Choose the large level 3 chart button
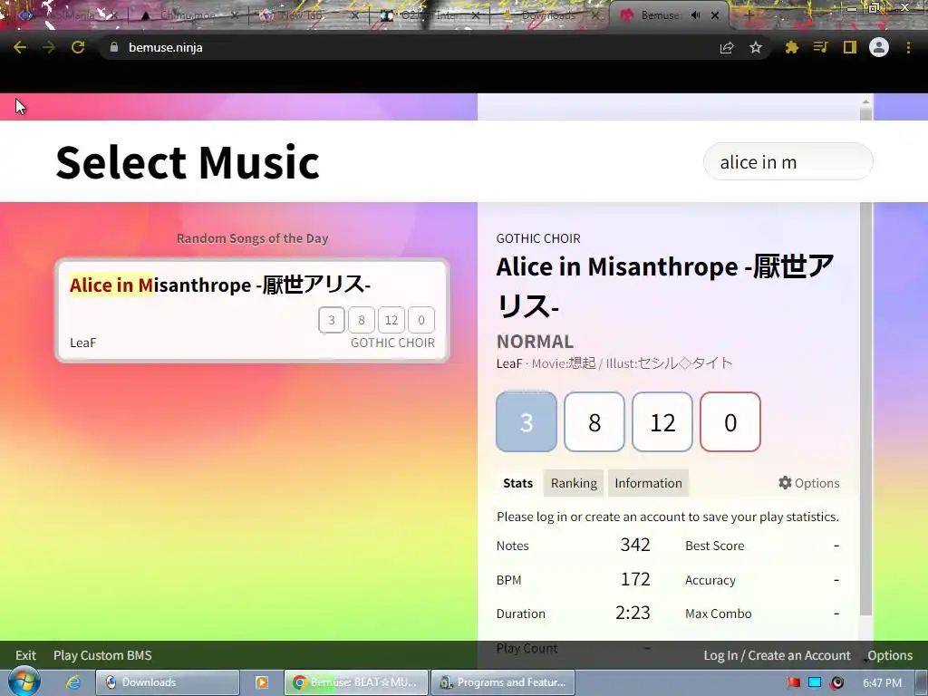This screenshot has width=928, height=696. point(527,422)
